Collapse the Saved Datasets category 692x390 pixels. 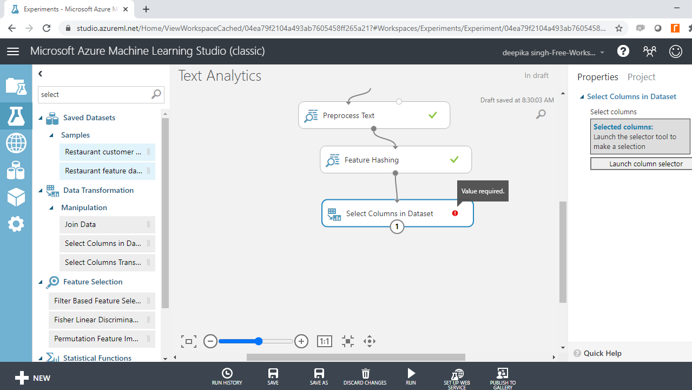pos(41,118)
